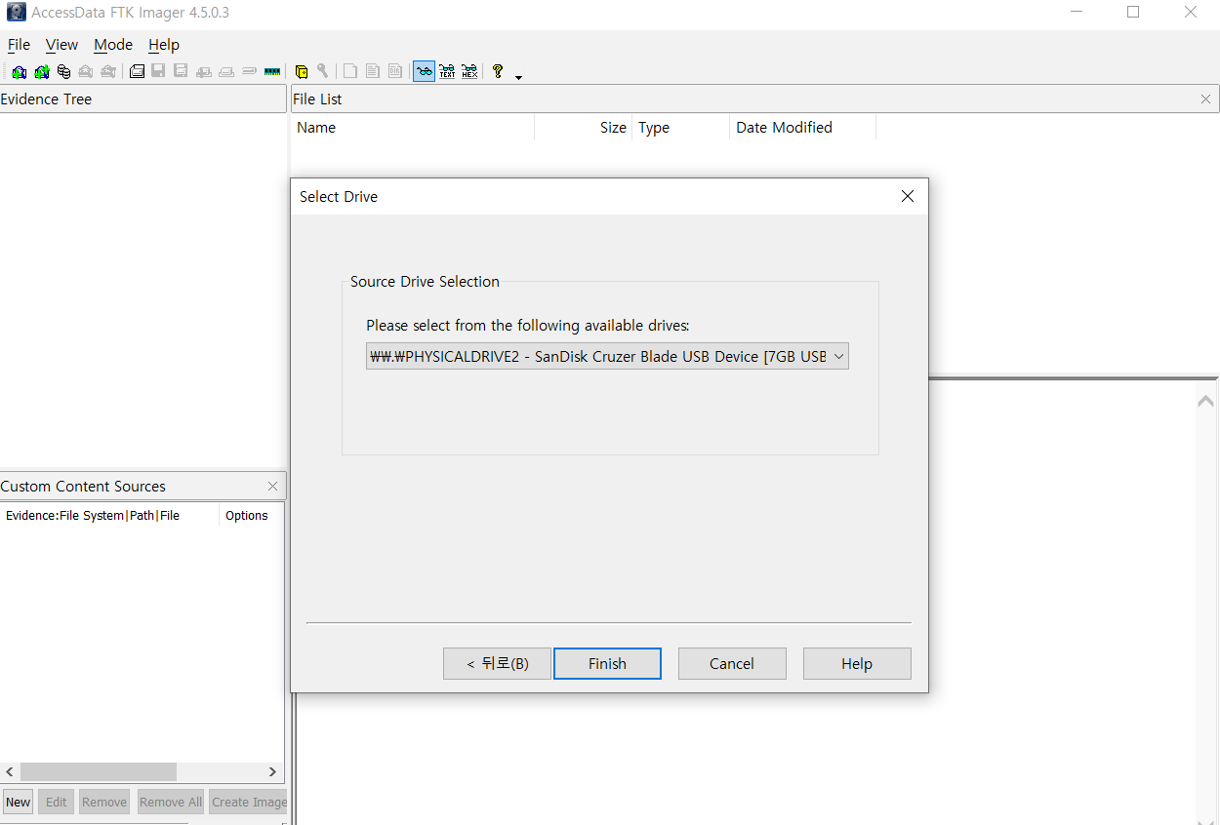
Task: Open the toolbar overflow options arrow
Action: tap(518, 77)
